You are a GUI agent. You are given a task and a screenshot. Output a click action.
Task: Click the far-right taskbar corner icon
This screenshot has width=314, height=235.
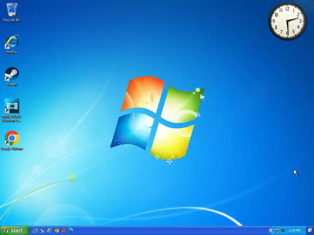(310, 231)
